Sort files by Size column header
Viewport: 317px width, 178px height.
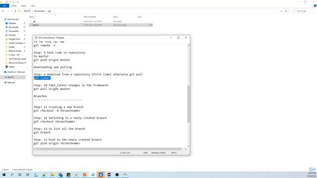(140, 17)
